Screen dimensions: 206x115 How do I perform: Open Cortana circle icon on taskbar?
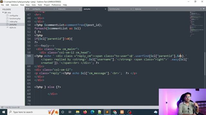63,112
